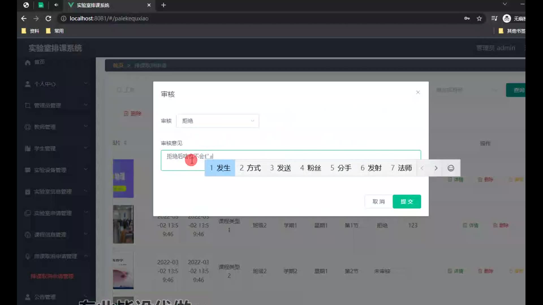The height and width of the screenshot is (305, 543).
Task: Open the reading list icon in toolbar
Action: pos(494,19)
